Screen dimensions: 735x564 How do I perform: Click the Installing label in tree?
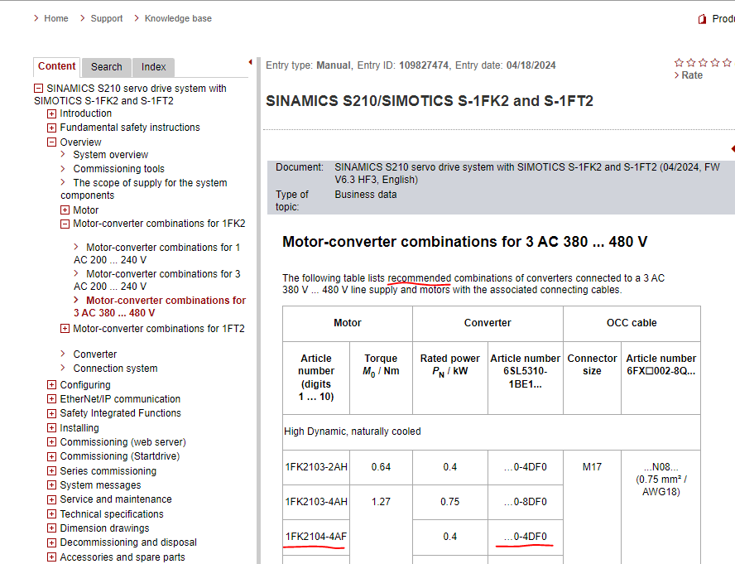click(x=79, y=428)
